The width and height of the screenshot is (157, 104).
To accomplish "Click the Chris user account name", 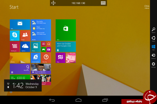I will pos(147,7).
